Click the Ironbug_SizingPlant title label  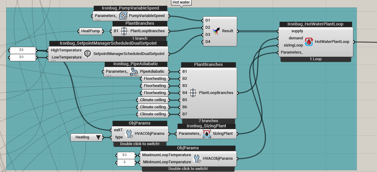pyautogui.click(x=206, y=126)
